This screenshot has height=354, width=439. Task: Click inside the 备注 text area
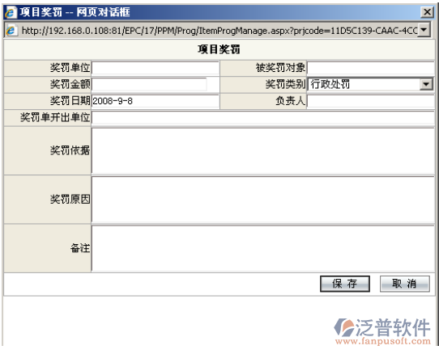pos(263,248)
